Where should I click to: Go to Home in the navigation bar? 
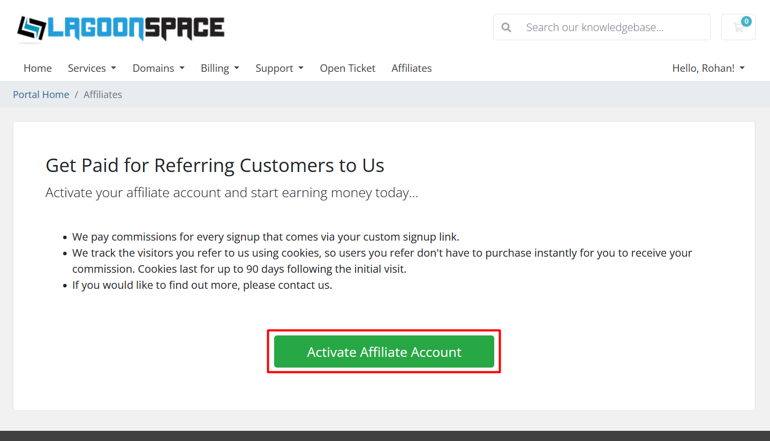pyautogui.click(x=37, y=68)
